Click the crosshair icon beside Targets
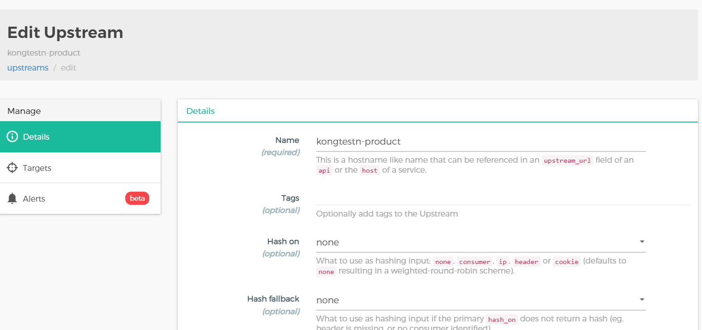Viewport: 702px width, 330px height. [12, 168]
